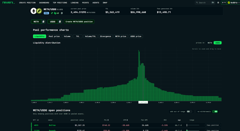Screen dimensions: 240x131
Task: Copy pool address icon beside v3 badge
Action: pyautogui.click(x=62, y=13)
